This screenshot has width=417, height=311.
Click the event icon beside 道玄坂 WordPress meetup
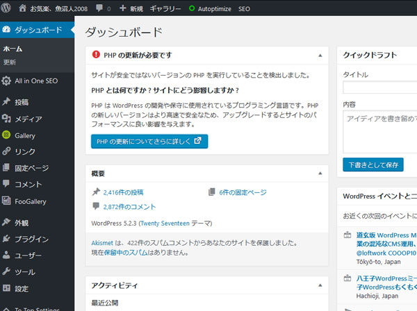(347, 235)
